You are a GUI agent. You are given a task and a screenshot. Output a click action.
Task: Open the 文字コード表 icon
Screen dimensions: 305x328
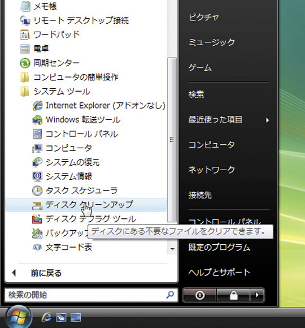[x=38, y=247]
